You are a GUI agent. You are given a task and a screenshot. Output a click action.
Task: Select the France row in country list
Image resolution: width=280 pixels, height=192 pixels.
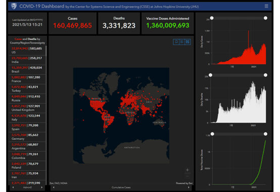click(27, 79)
